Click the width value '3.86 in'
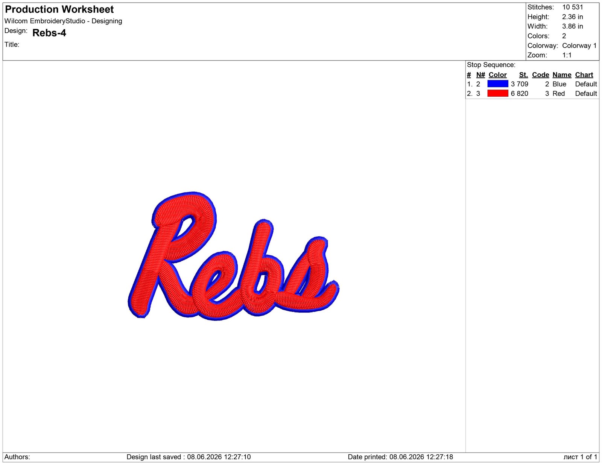 [x=572, y=26]
